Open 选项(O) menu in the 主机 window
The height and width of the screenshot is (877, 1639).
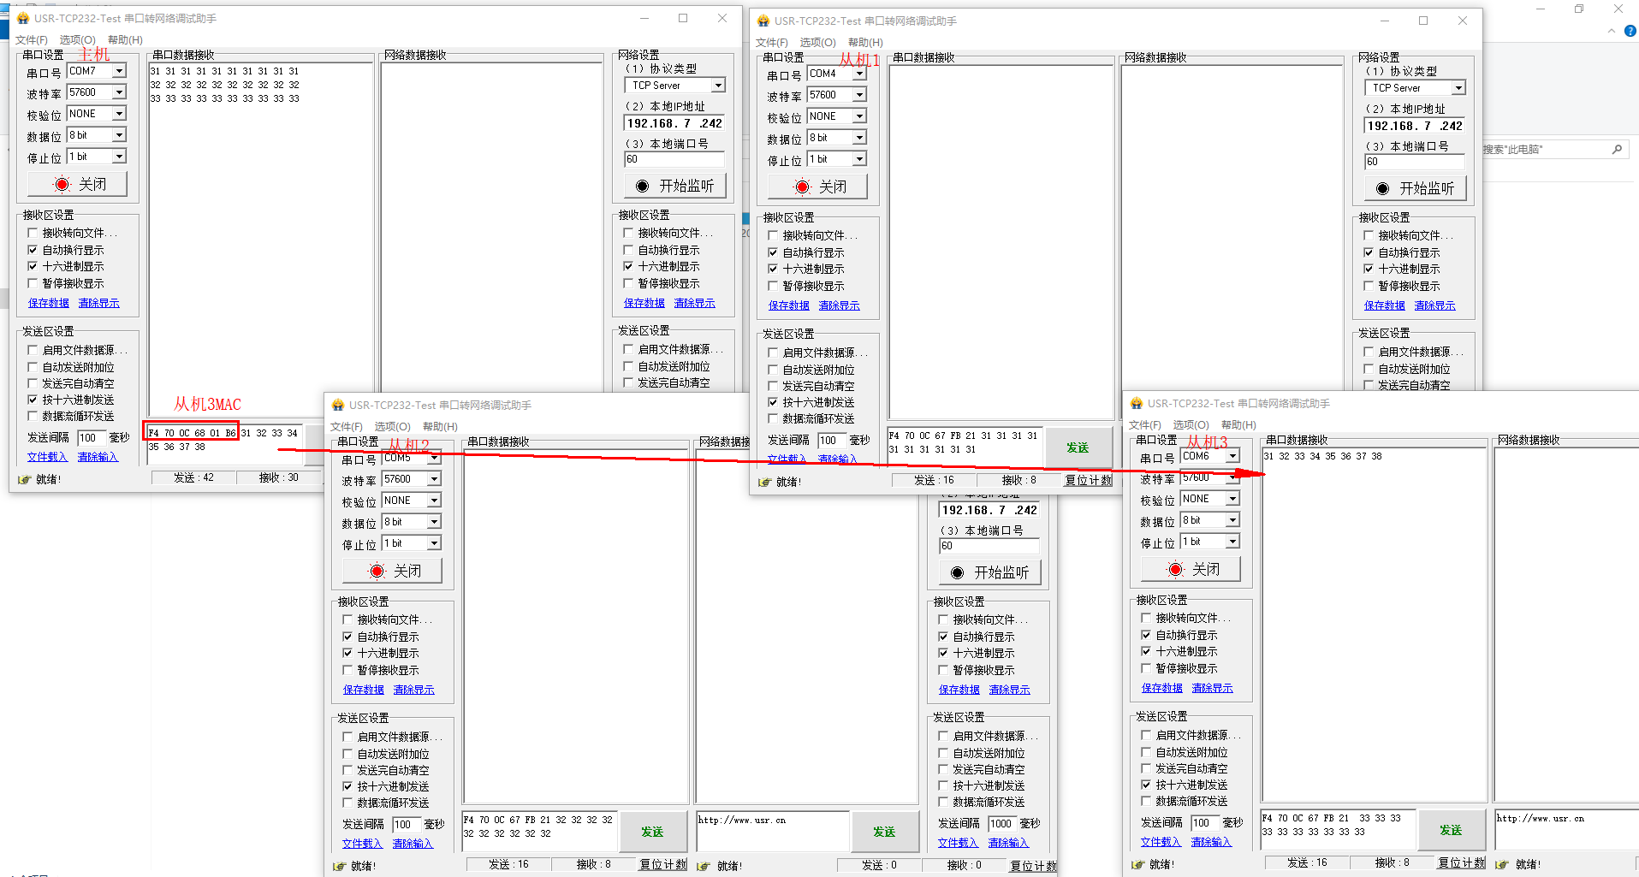[77, 40]
